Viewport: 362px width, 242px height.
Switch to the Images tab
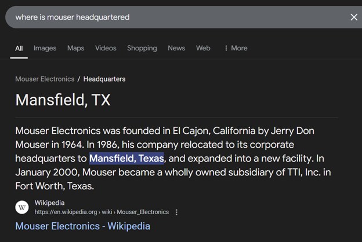[x=45, y=48]
